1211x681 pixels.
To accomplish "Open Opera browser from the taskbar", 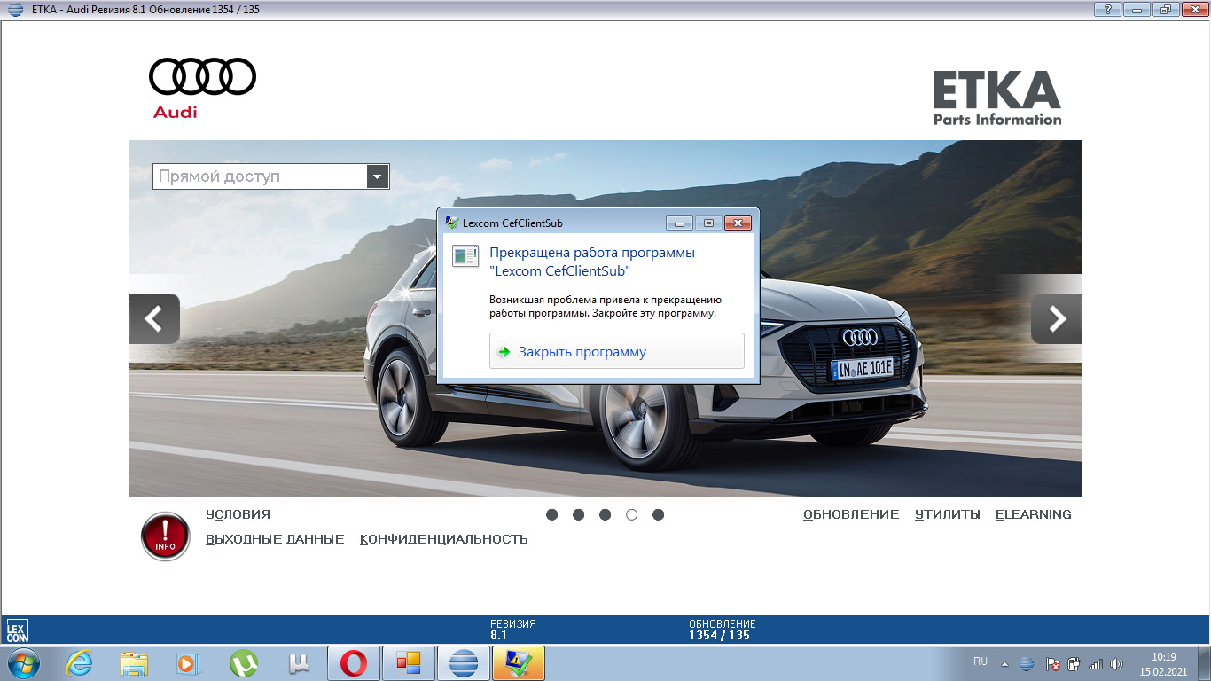I will click(354, 663).
